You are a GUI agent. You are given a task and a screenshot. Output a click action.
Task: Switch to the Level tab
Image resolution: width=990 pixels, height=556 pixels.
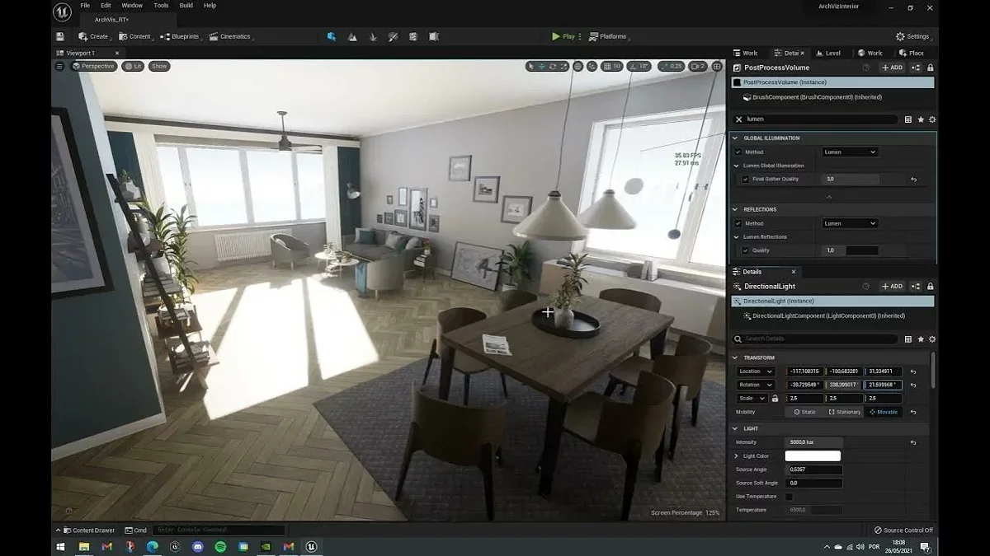tap(828, 53)
